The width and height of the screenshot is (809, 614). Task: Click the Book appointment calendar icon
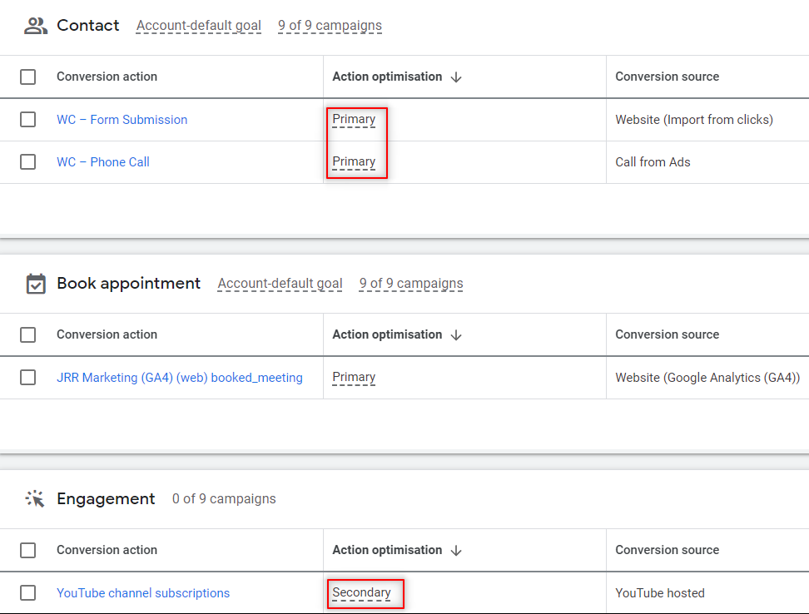(36, 284)
